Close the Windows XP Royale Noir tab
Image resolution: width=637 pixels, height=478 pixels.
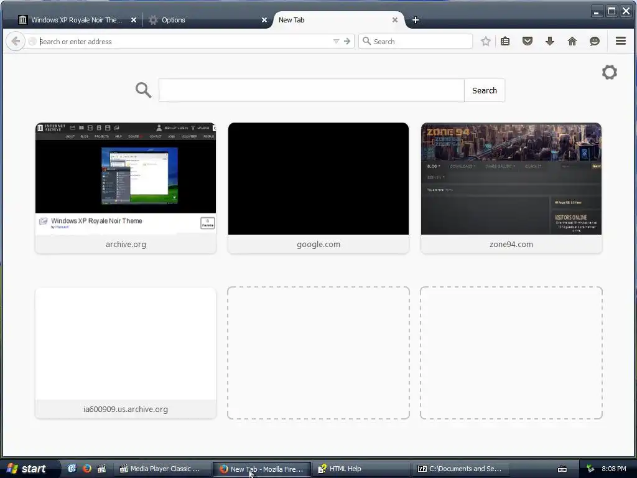(134, 20)
